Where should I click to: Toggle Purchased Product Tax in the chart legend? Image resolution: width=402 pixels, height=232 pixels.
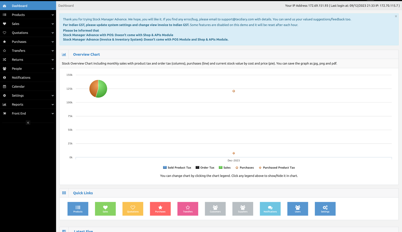pos(279,167)
